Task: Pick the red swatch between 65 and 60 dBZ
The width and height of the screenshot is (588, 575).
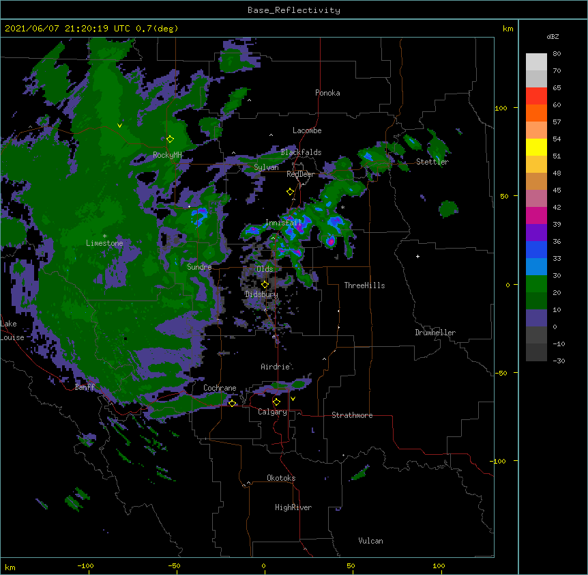Action: click(x=536, y=96)
